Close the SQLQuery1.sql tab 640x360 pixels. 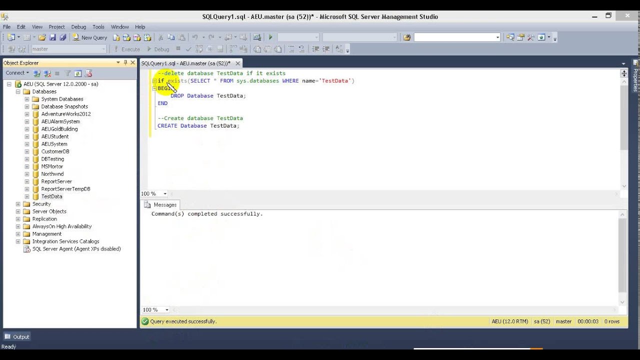[238, 63]
